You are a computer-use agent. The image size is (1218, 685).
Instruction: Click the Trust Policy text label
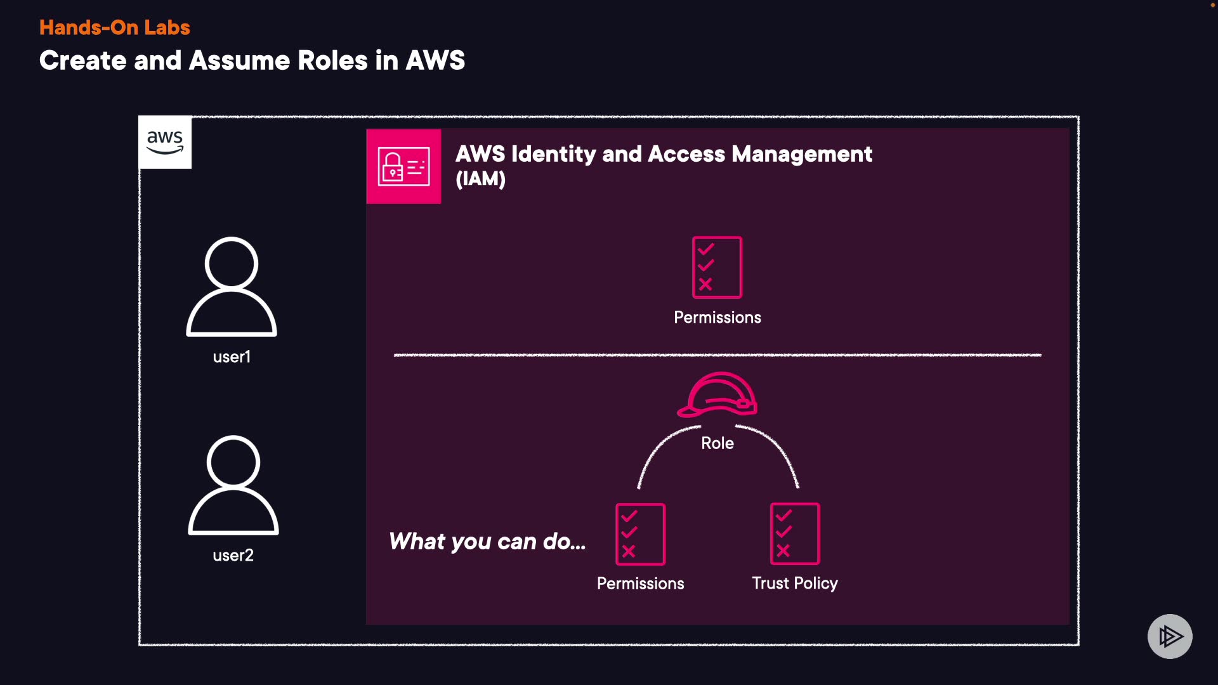(795, 584)
